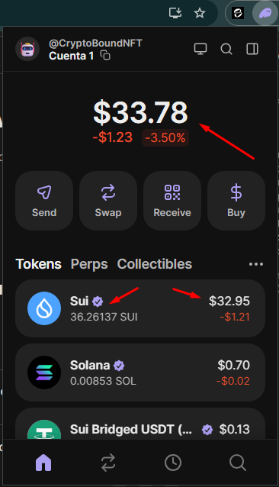The height and width of the screenshot is (487, 279).
Task: Open the Swap action
Action: point(108,201)
